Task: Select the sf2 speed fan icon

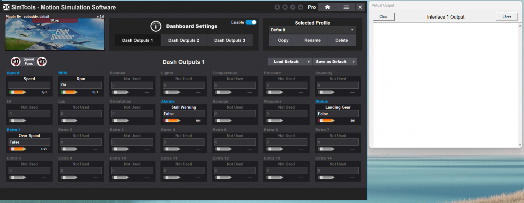Action: (42, 61)
